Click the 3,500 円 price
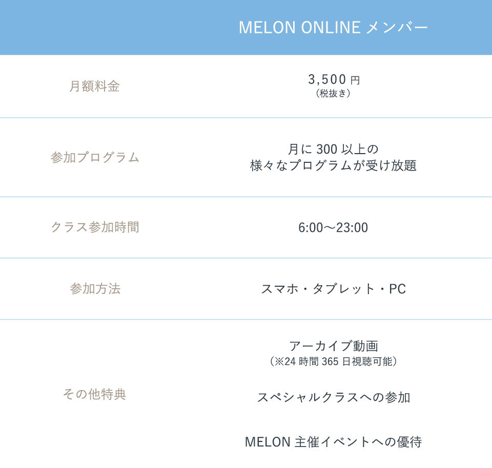 328,79
